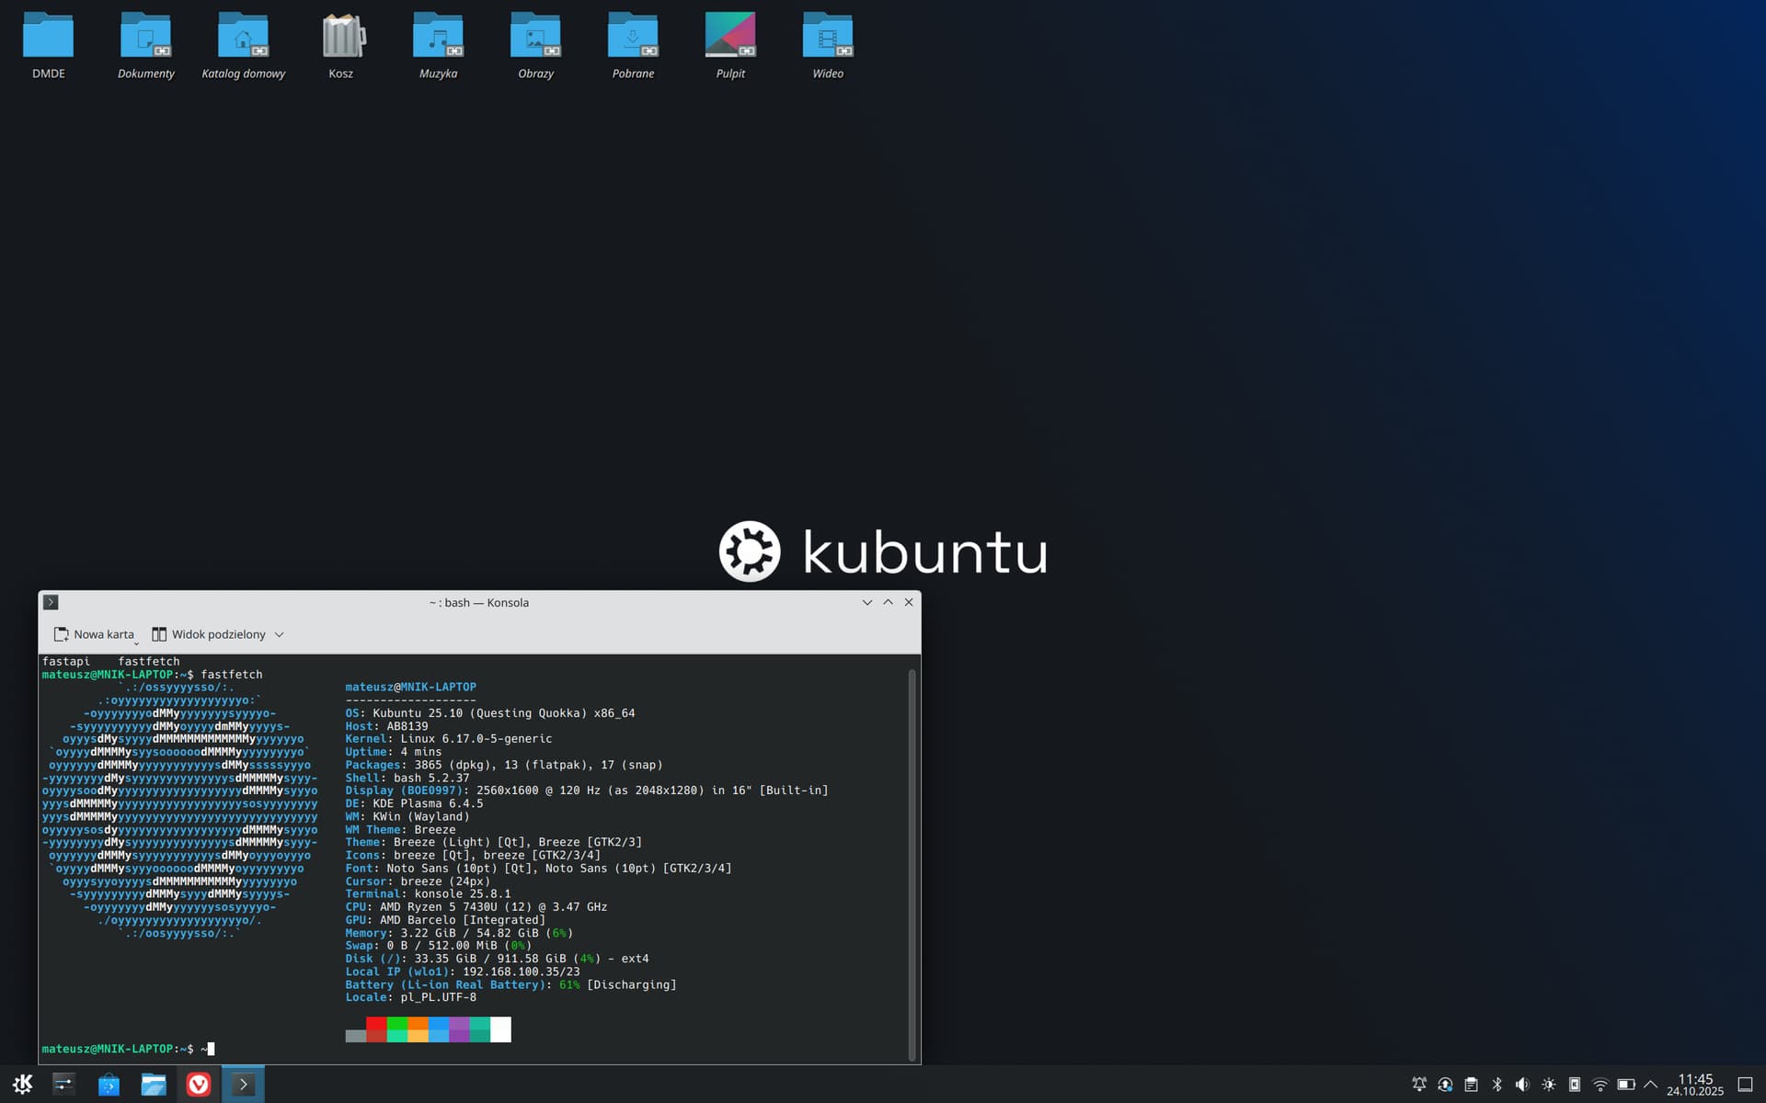Launch Dolphin file manager from taskbar

(154, 1085)
